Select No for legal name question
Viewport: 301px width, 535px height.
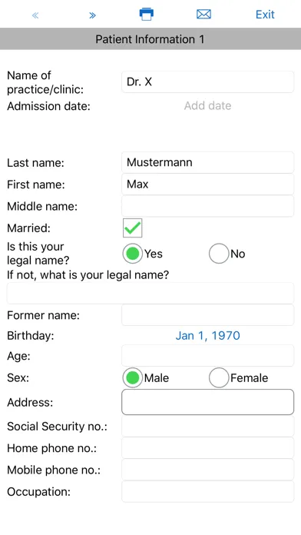point(219,254)
